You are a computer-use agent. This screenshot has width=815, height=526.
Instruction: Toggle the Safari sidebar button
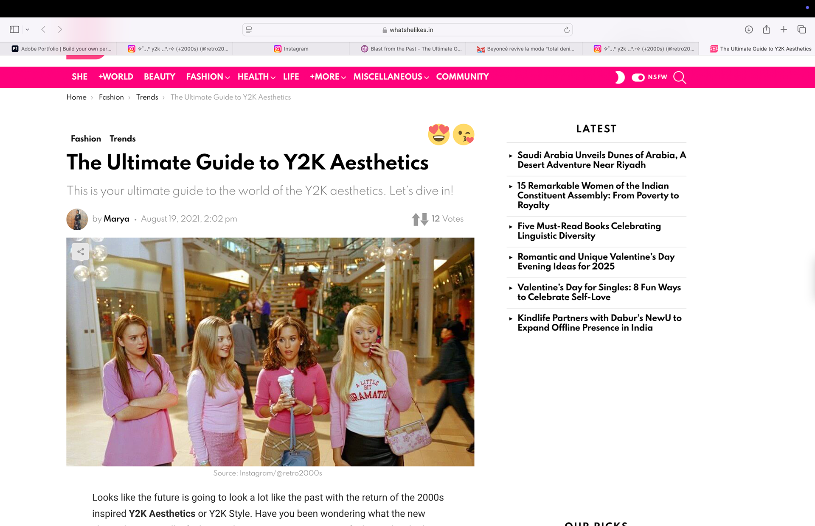14,29
